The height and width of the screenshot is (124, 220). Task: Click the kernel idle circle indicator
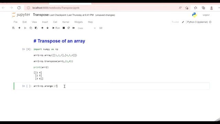(210, 22)
